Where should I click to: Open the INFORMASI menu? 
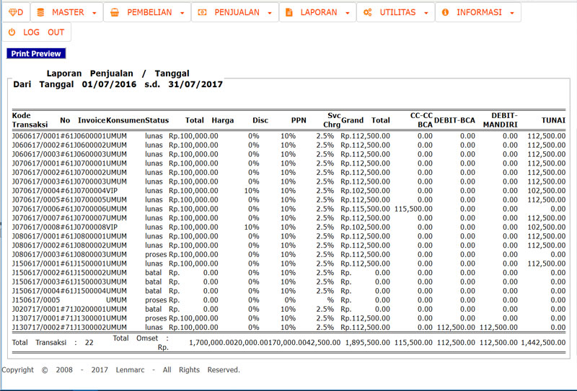[478, 12]
